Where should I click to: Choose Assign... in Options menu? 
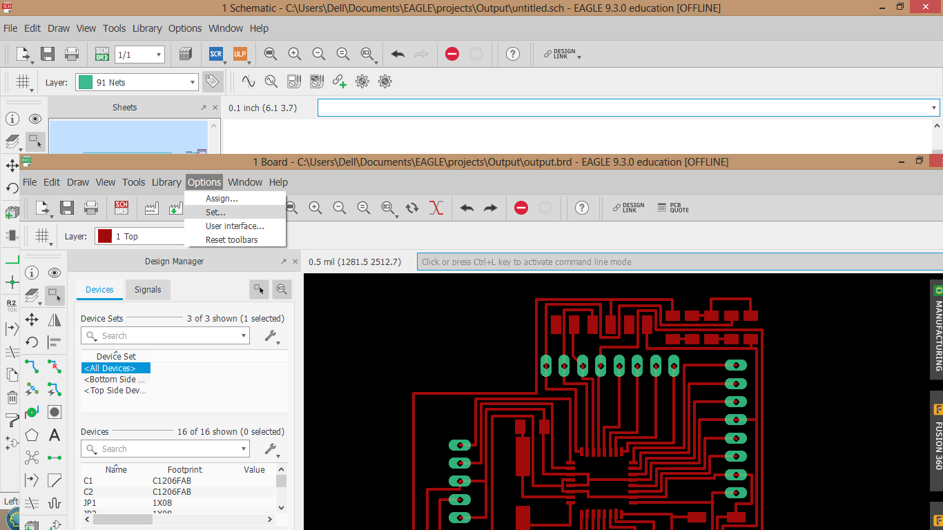click(235, 199)
